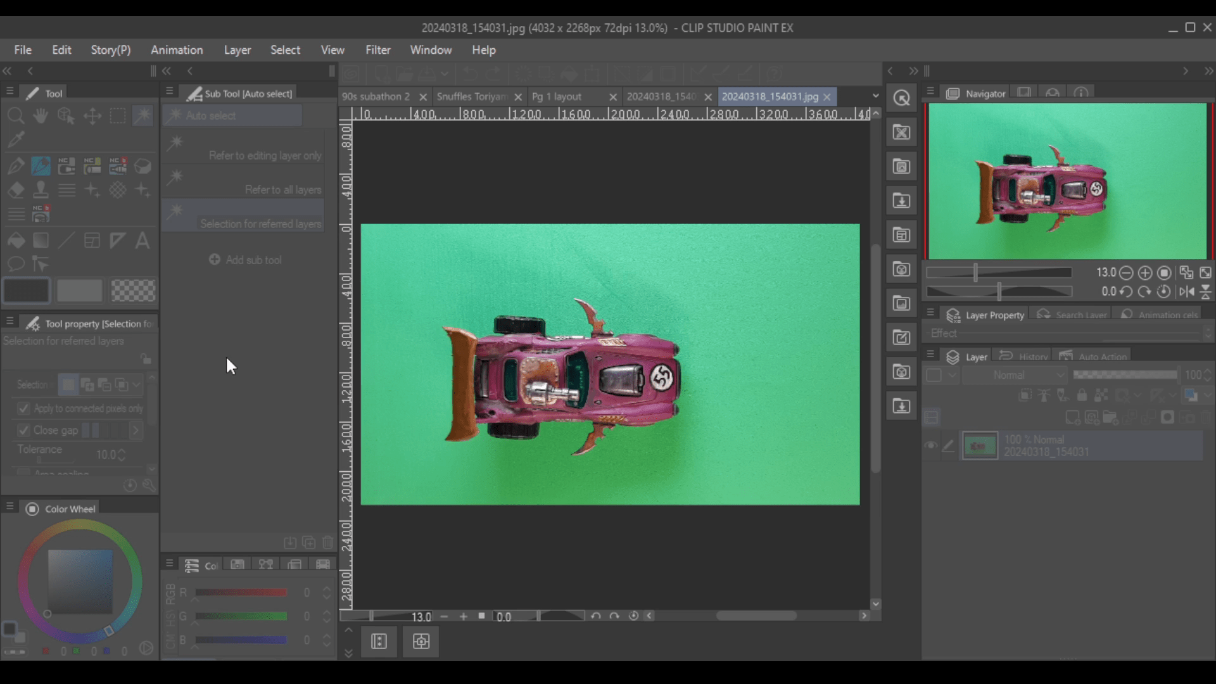This screenshot has width=1216, height=684.
Task: Toggle the Close gap checkbox
Action: 23,430
